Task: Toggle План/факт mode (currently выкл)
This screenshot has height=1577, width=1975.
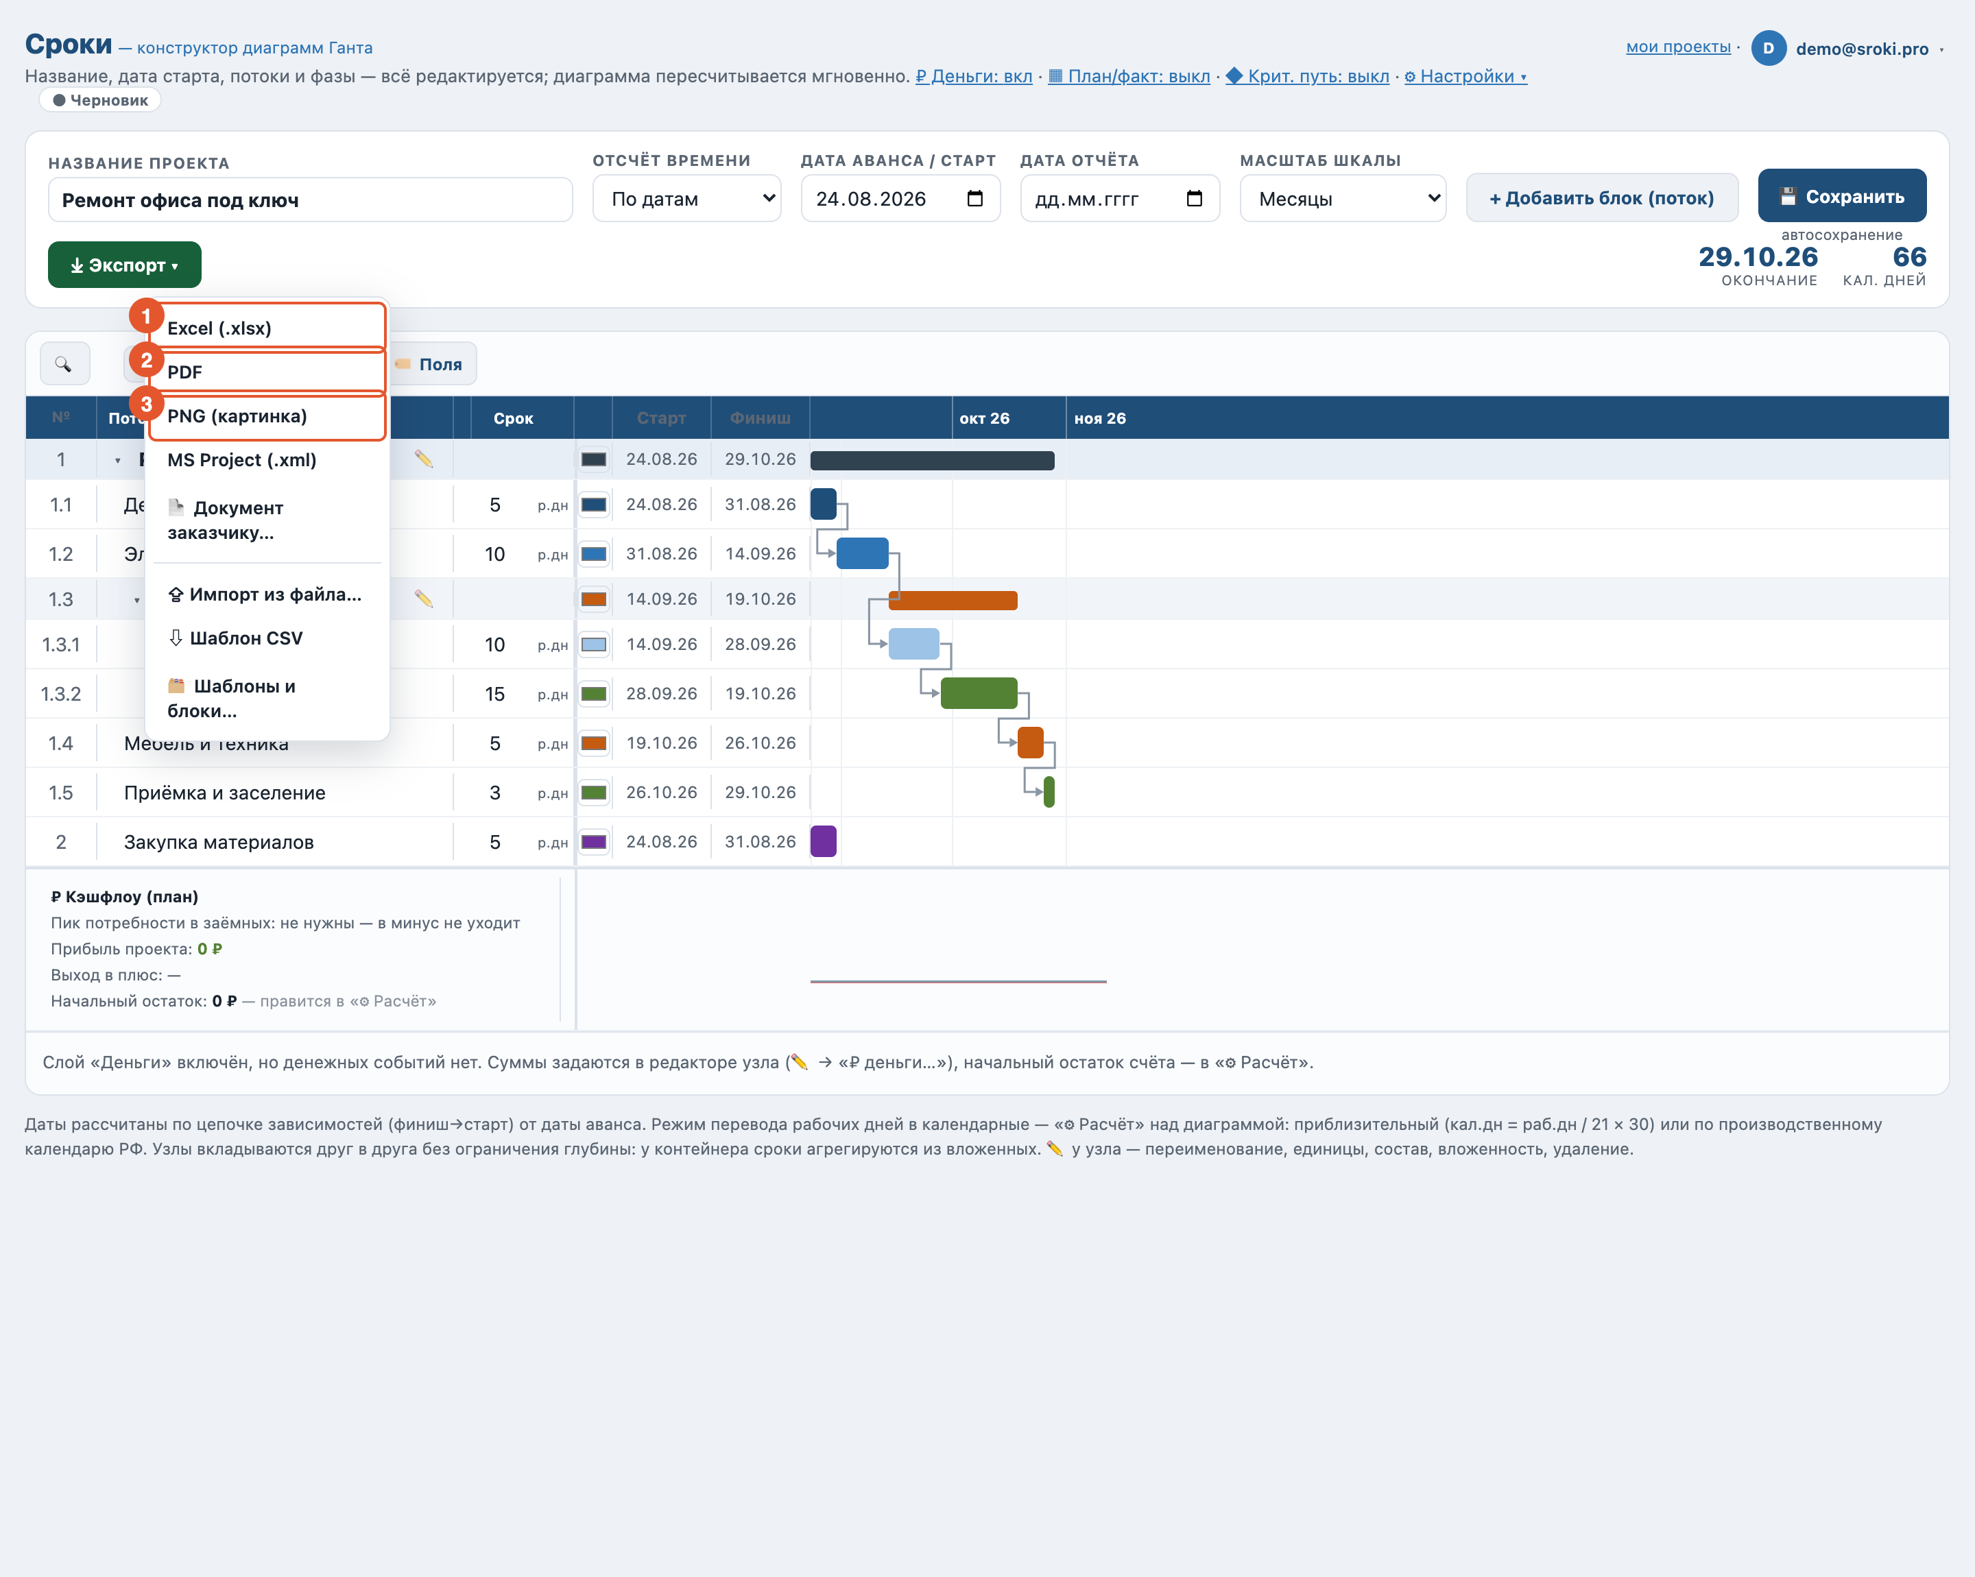Action: click(1129, 76)
